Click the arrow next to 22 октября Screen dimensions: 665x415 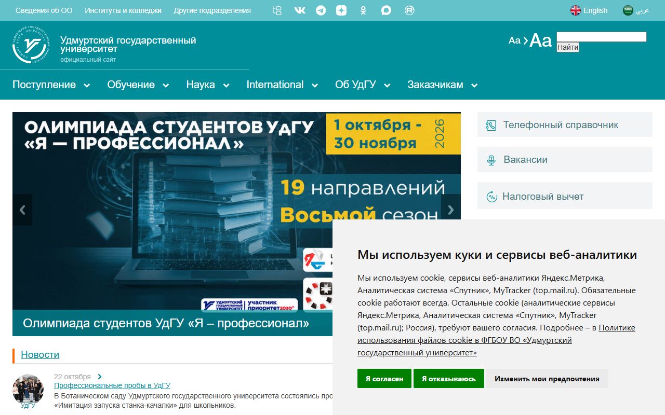100,377
